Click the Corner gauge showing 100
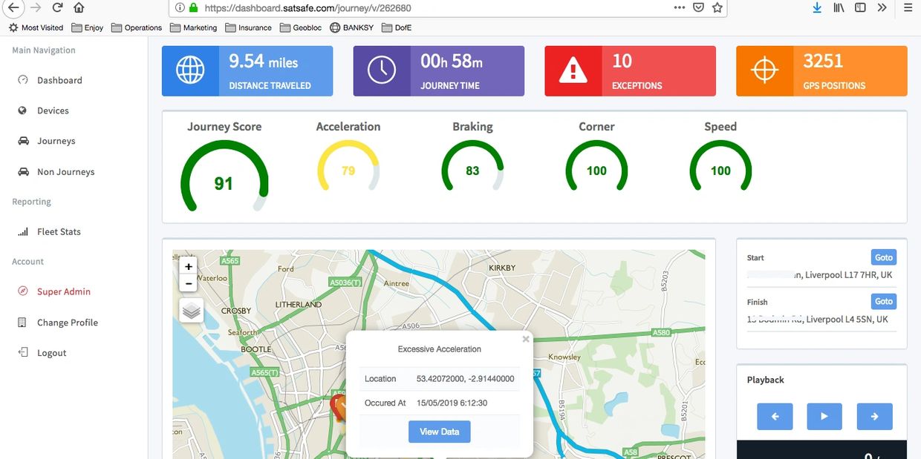The image size is (921, 459). click(x=596, y=167)
